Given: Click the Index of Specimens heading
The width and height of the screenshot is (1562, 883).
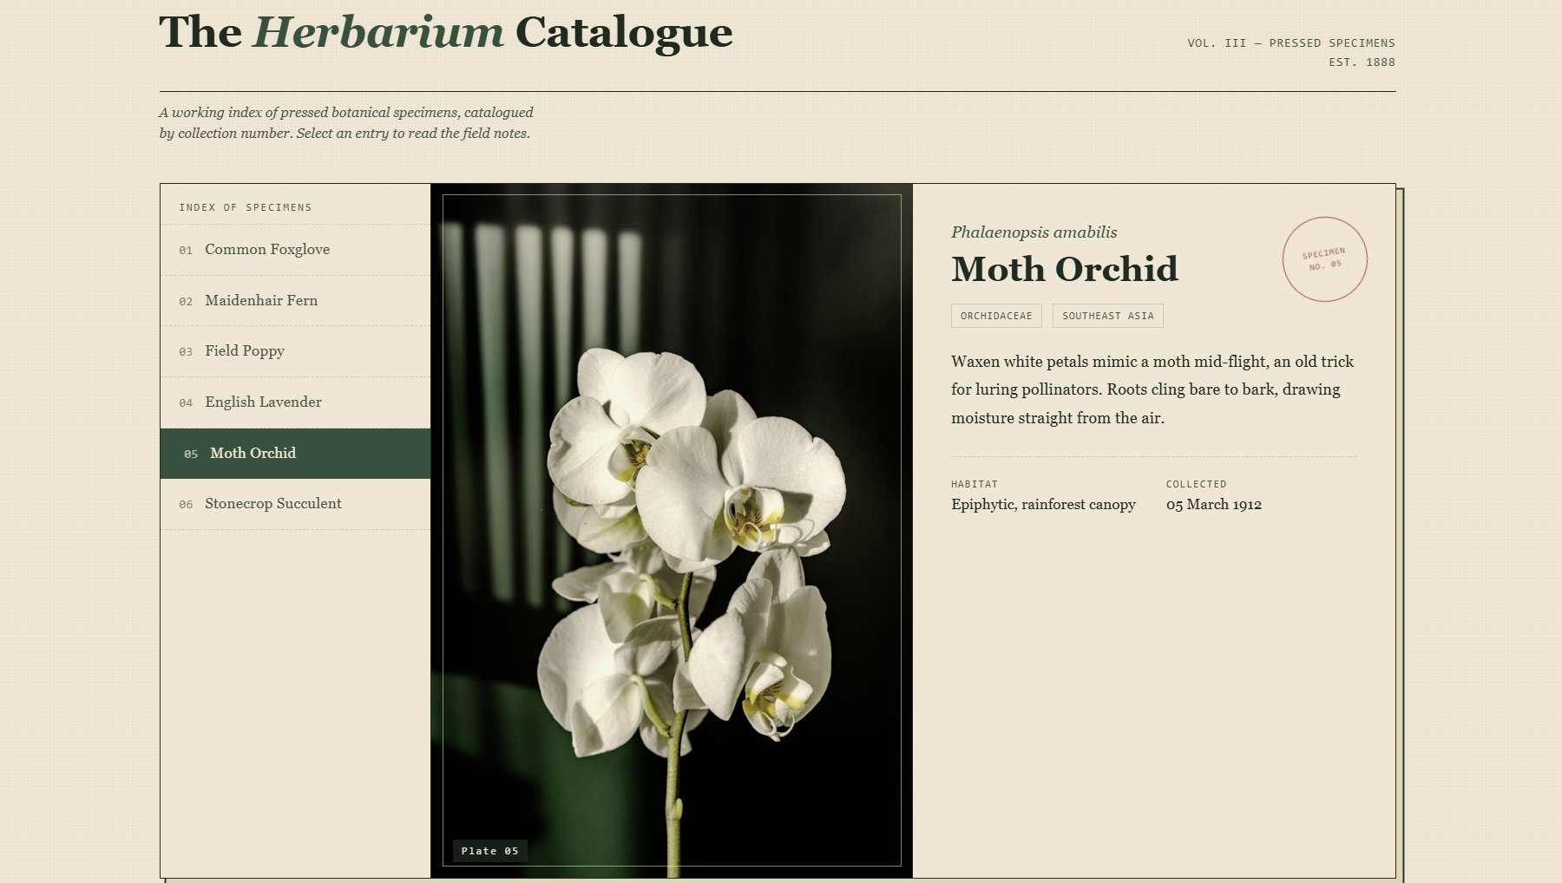Looking at the screenshot, I should pyautogui.click(x=246, y=207).
